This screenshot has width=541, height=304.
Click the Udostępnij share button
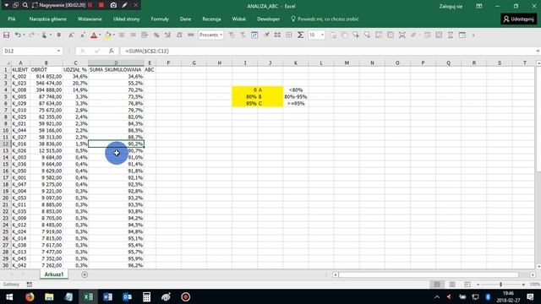518,19
